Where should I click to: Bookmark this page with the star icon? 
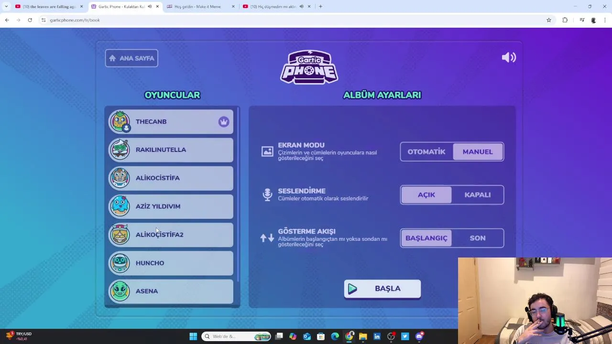pyautogui.click(x=549, y=20)
